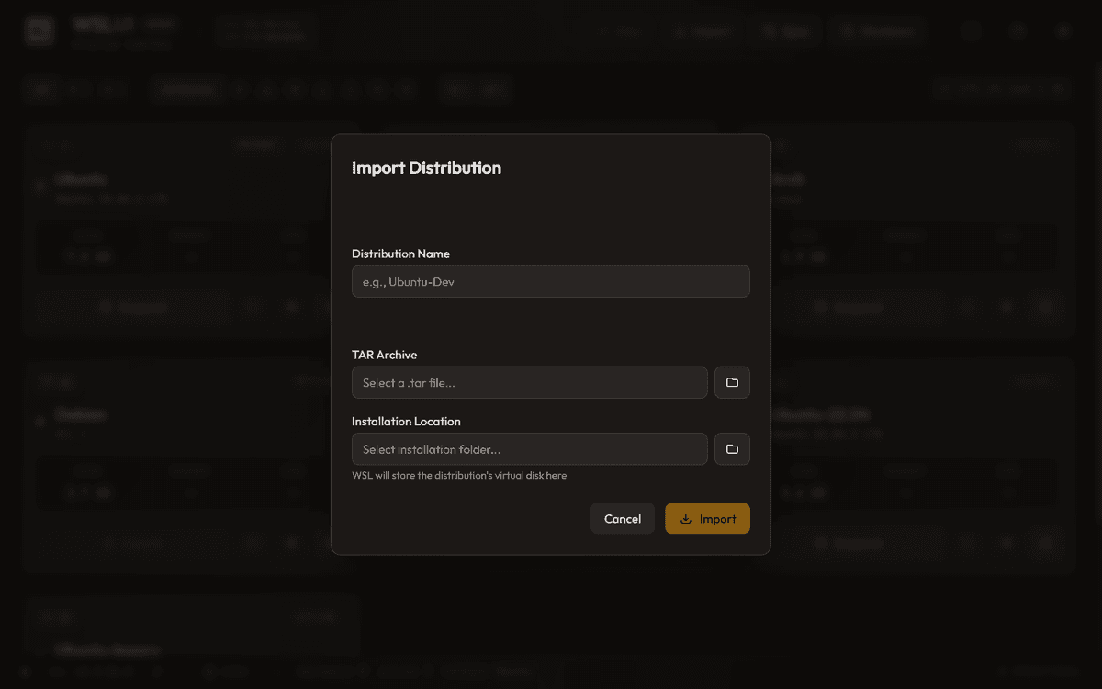Confirm with the Import button
This screenshot has height=689, width=1102.
(707, 518)
